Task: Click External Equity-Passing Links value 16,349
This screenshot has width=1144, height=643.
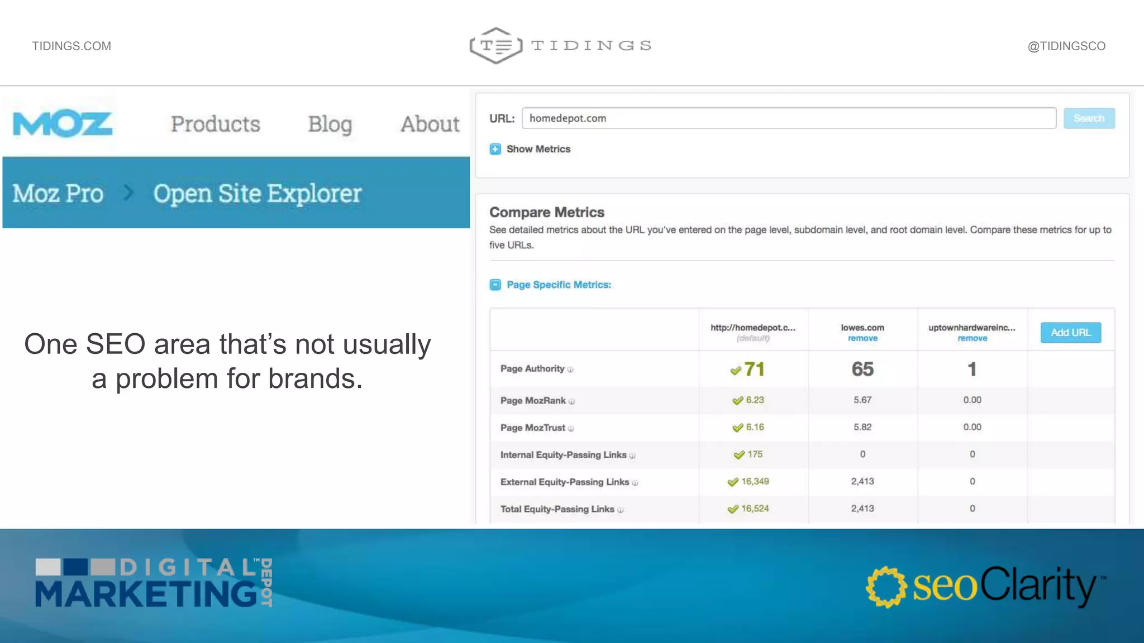Action: click(x=755, y=481)
